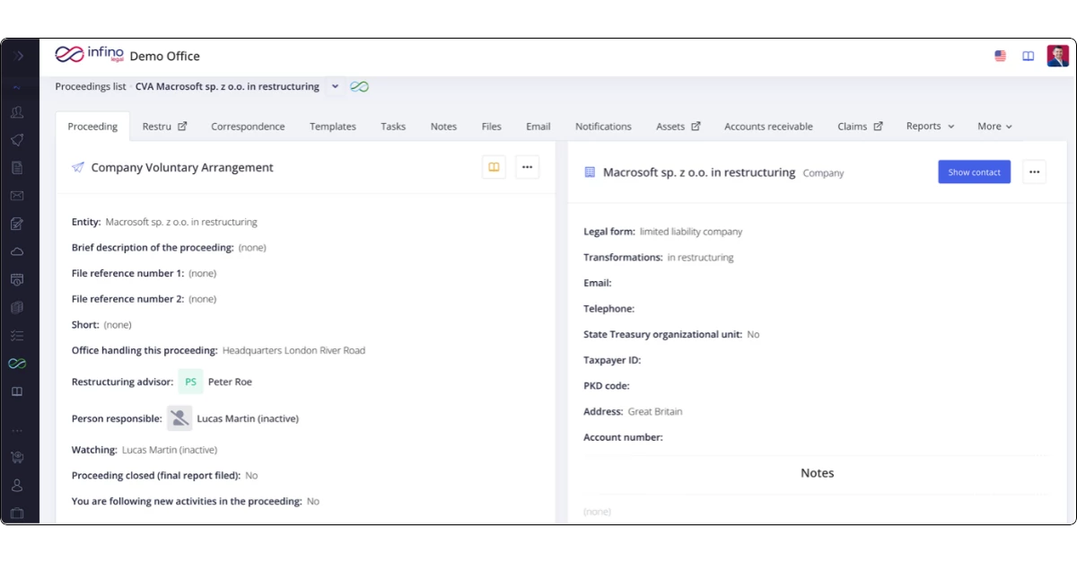
Task: Click the Show contact button
Action: [x=974, y=172]
